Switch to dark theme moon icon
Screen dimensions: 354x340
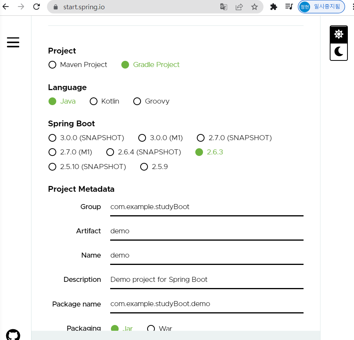339,52
